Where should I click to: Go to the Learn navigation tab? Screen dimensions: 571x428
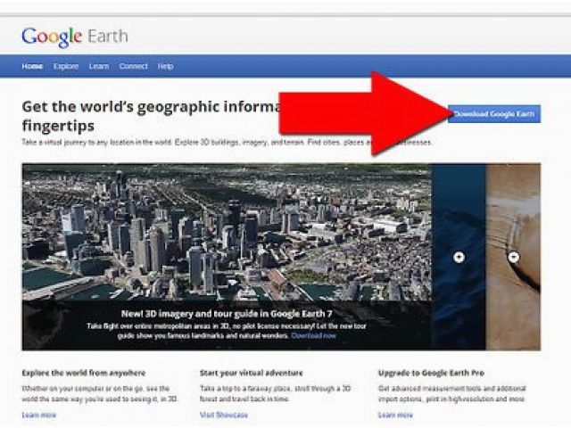click(99, 66)
